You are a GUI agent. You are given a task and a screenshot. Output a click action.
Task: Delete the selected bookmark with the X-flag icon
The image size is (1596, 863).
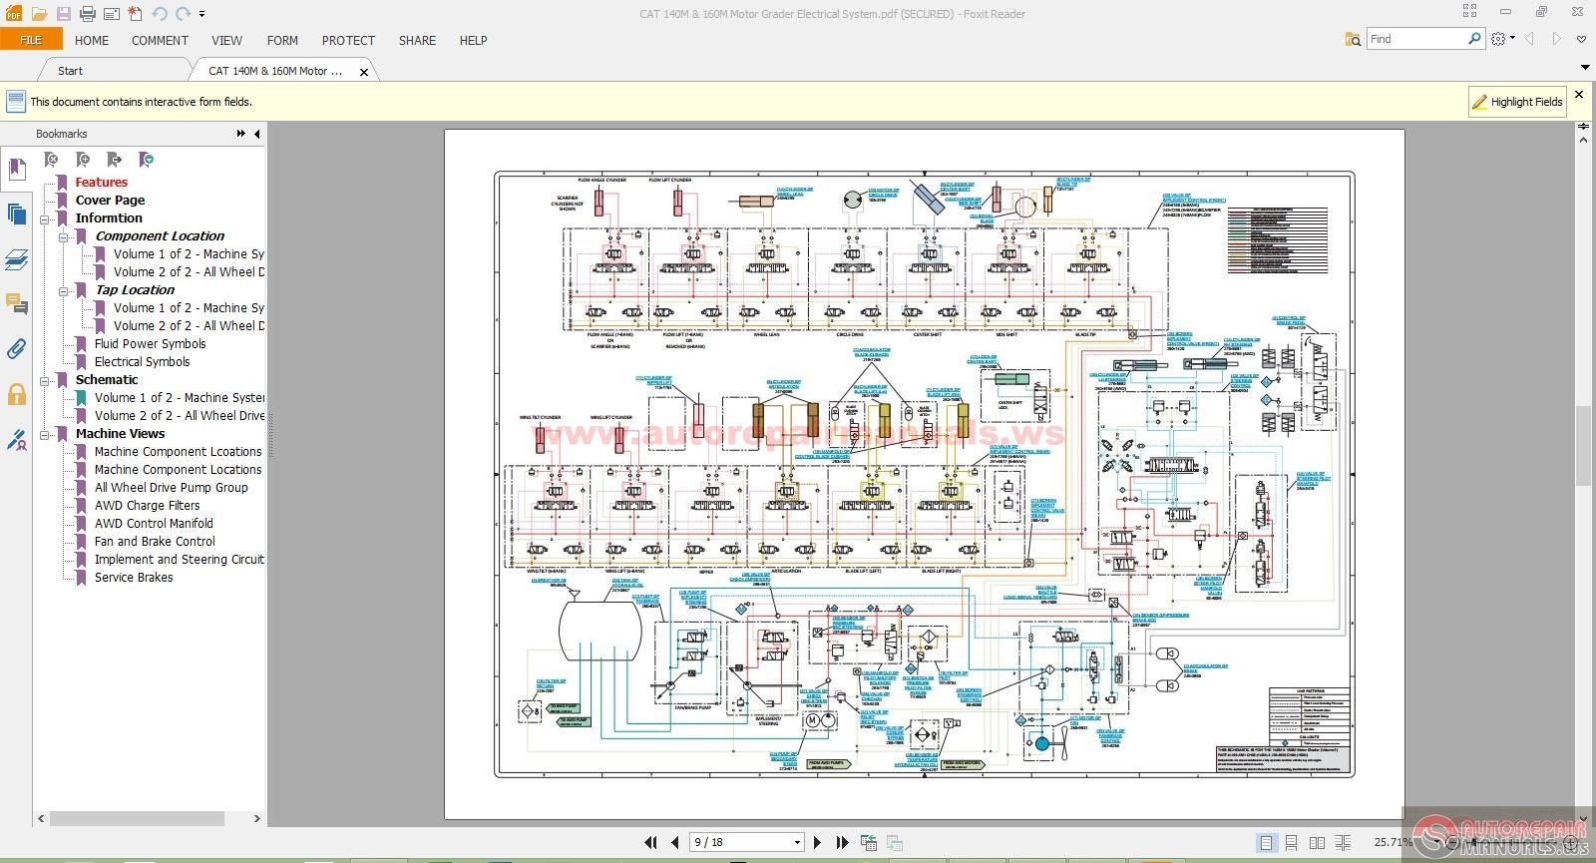(x=52, y=160)
